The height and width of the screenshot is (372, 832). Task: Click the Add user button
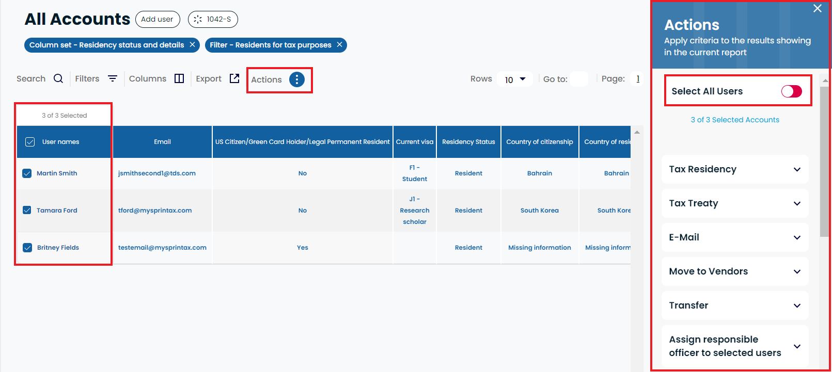[158, 19]
